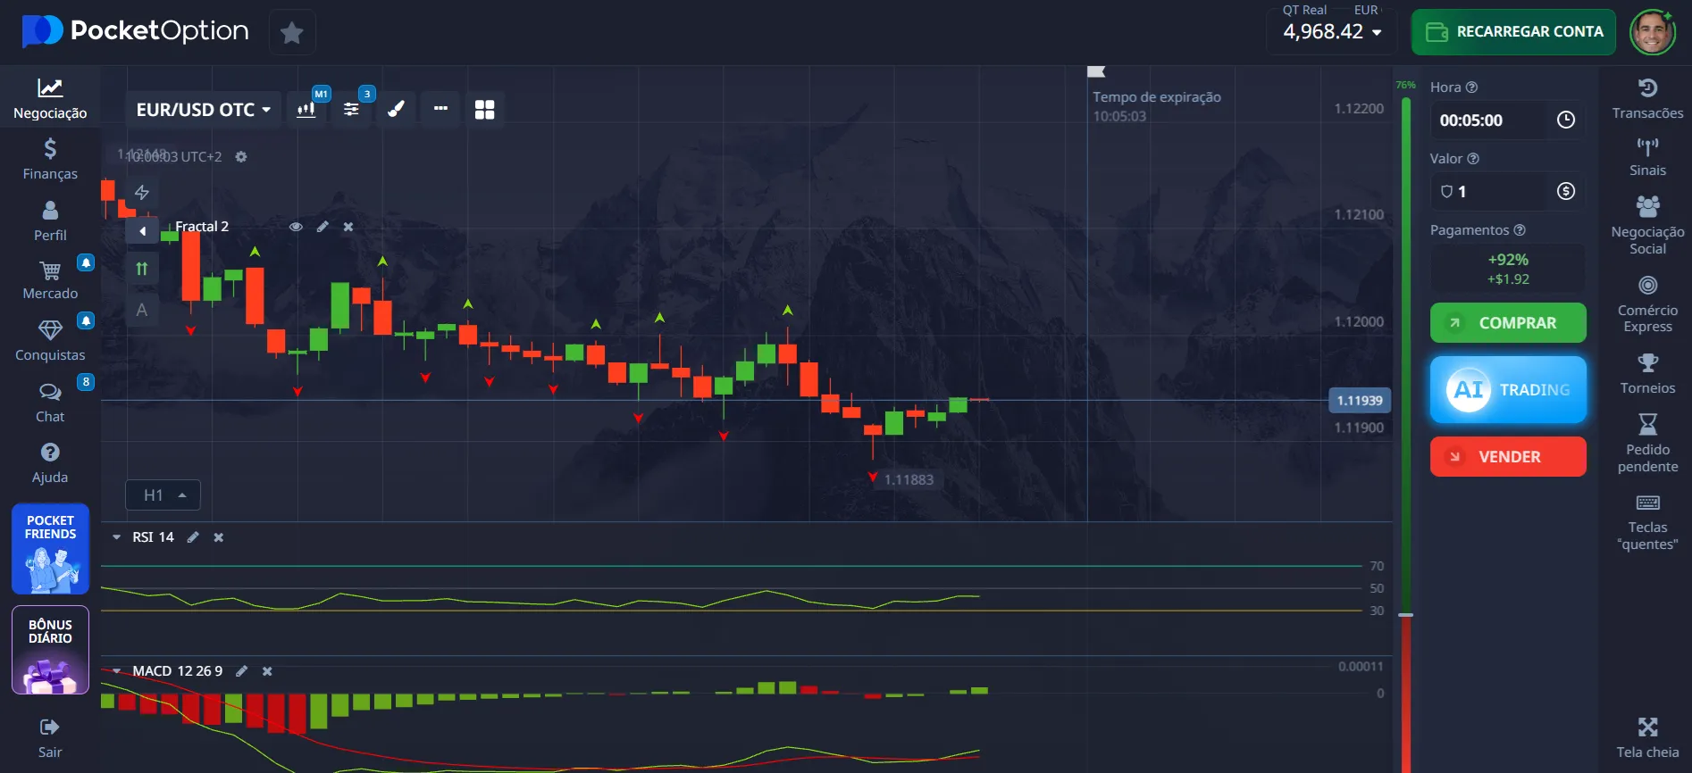1692x773 pixels.
Task: Open the H1 timeframe dropdown
Action: click(163, 495)
